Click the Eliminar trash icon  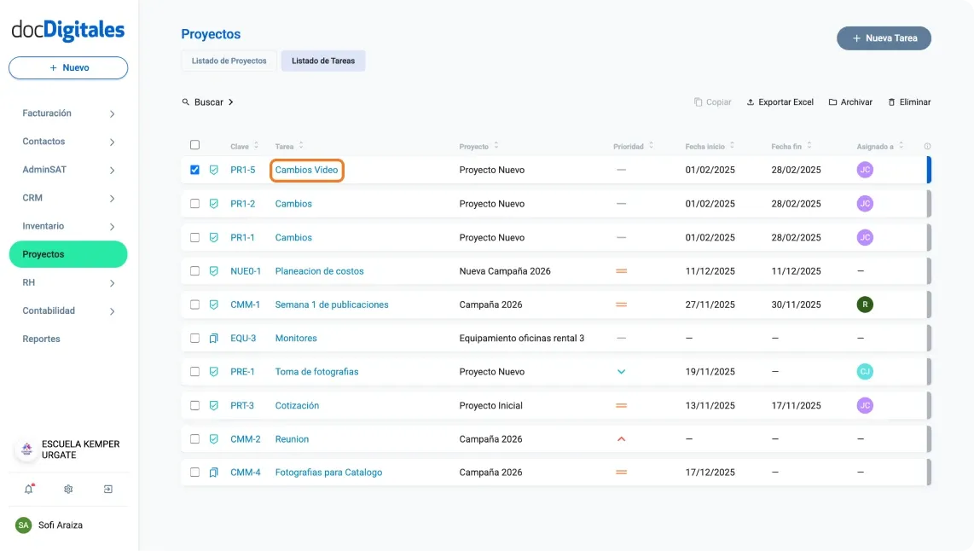click(892, 101)
